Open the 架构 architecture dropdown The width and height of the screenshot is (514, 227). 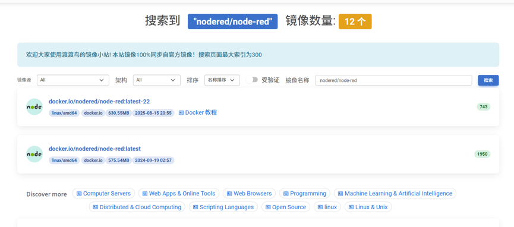click(x=157, y=80)
